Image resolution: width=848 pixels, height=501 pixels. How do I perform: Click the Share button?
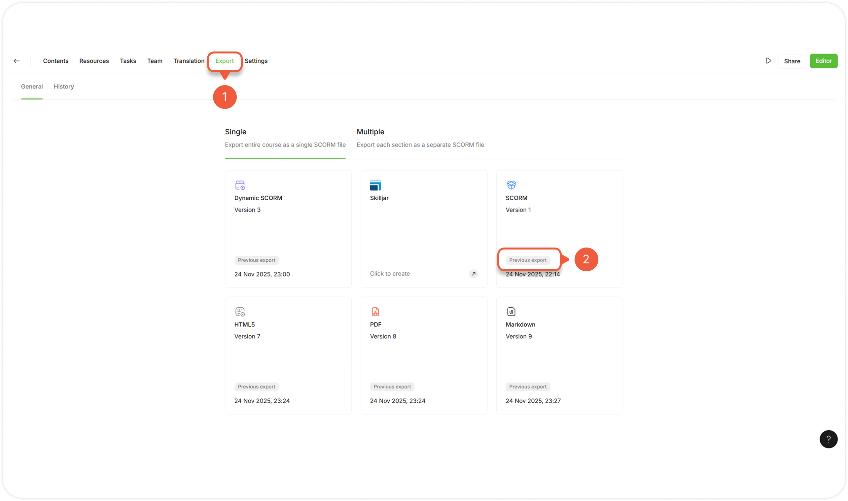click(792, 61)
